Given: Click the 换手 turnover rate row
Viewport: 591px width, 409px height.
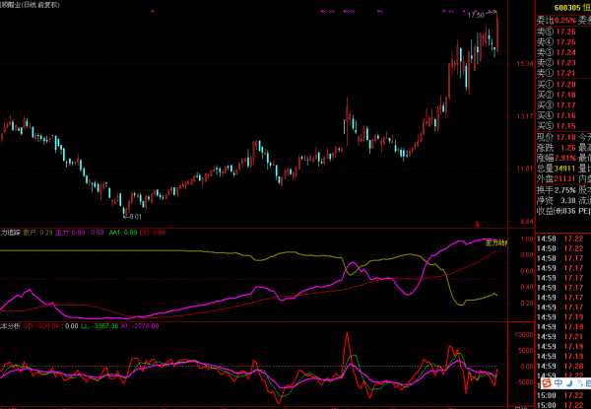Looking at the screenshot, I should click(x=556, y=188).
